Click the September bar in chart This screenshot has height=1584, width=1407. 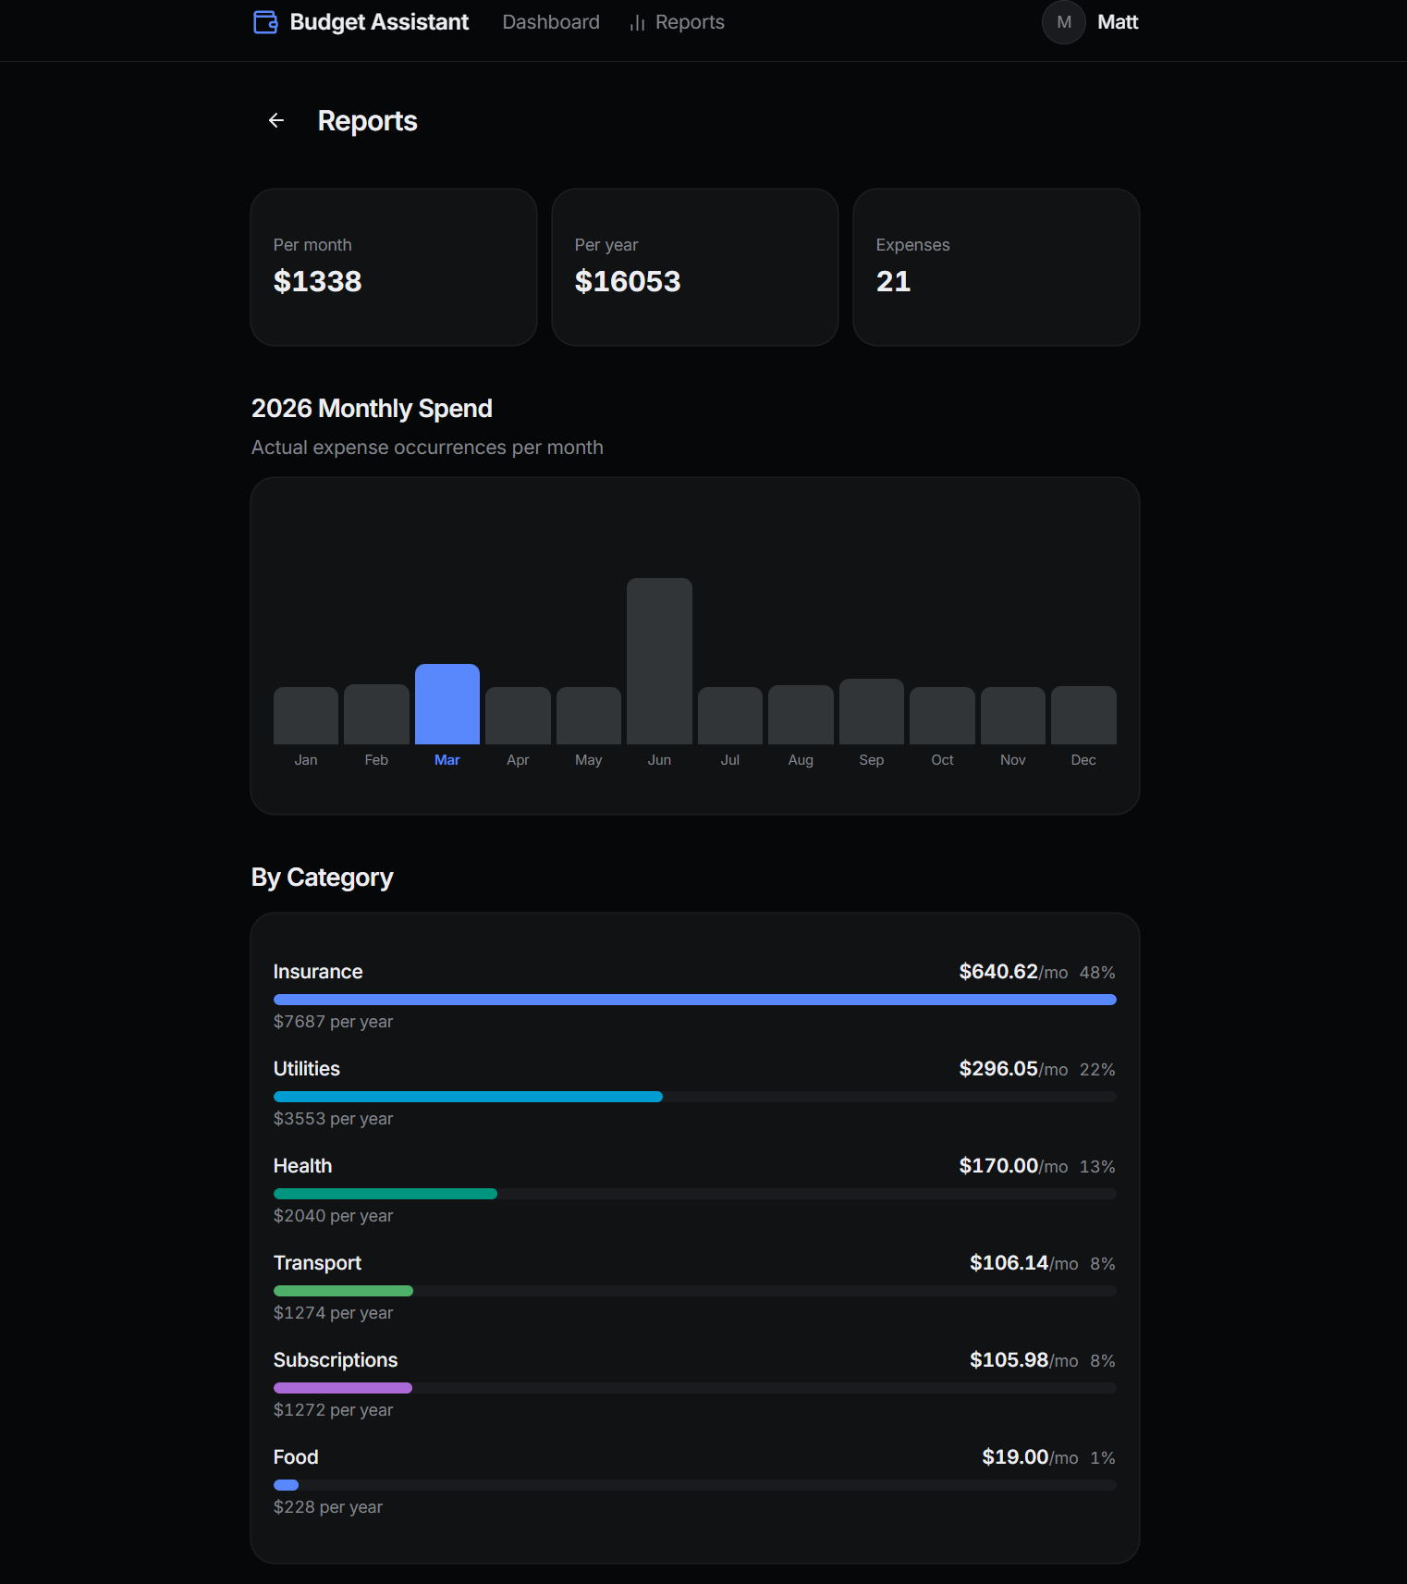(x=872, y=711)
